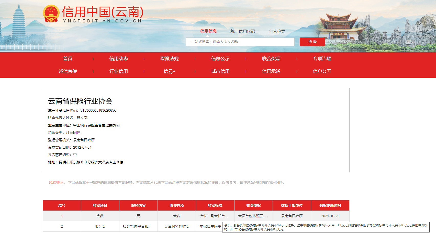
Task: Click the 2021-10-29 date cell
Action: click(x=330, y=216)
